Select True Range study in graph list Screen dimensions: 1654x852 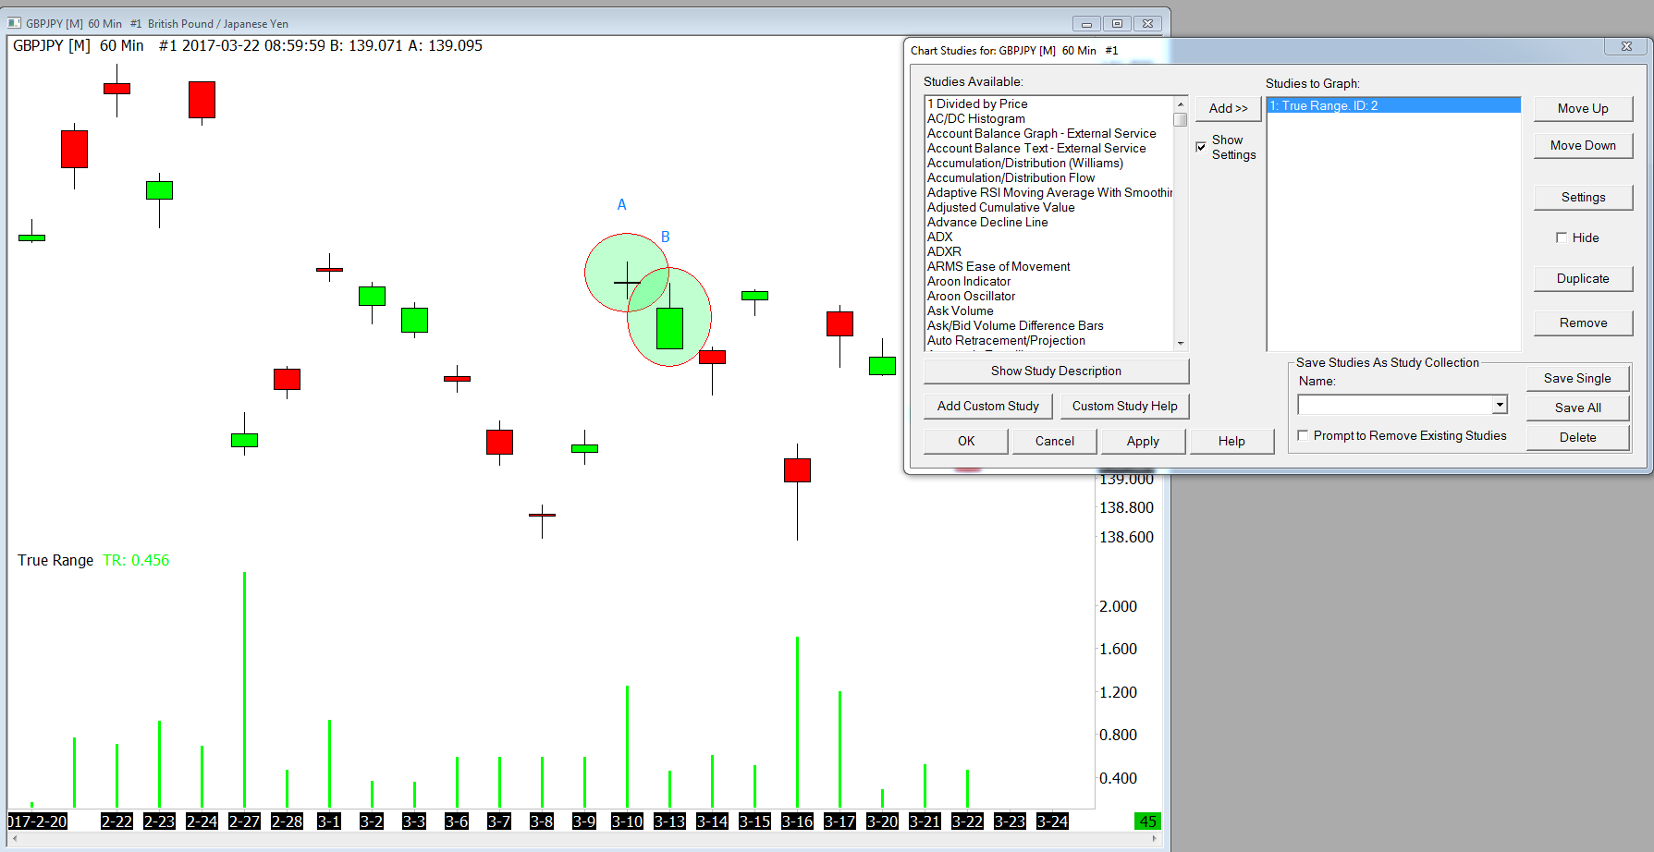(1393, 105)
